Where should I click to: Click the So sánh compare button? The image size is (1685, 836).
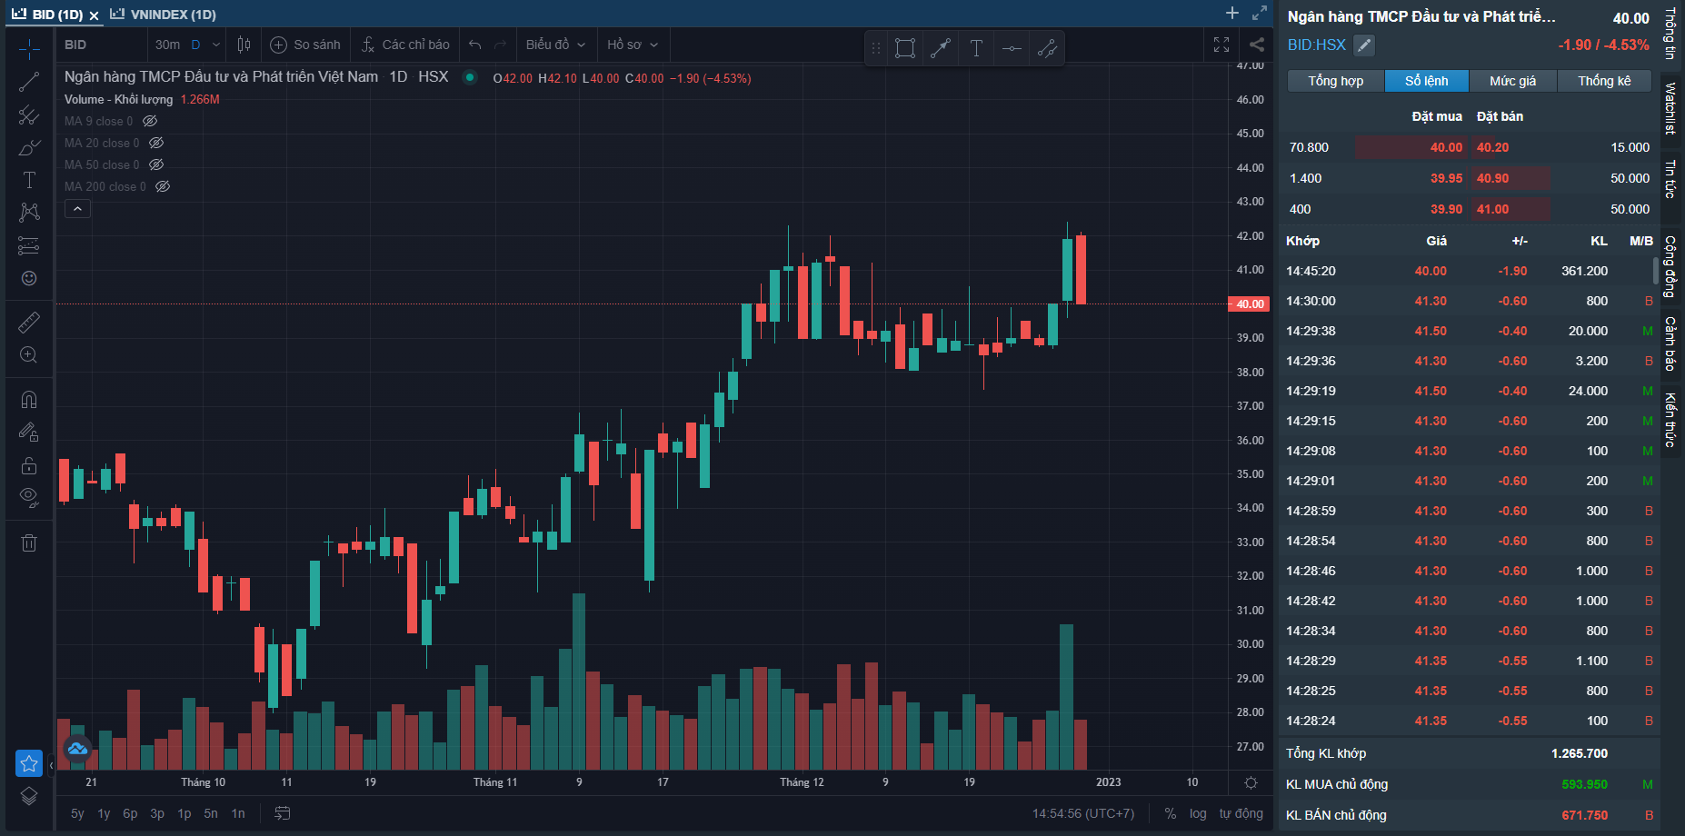point(305,45)
